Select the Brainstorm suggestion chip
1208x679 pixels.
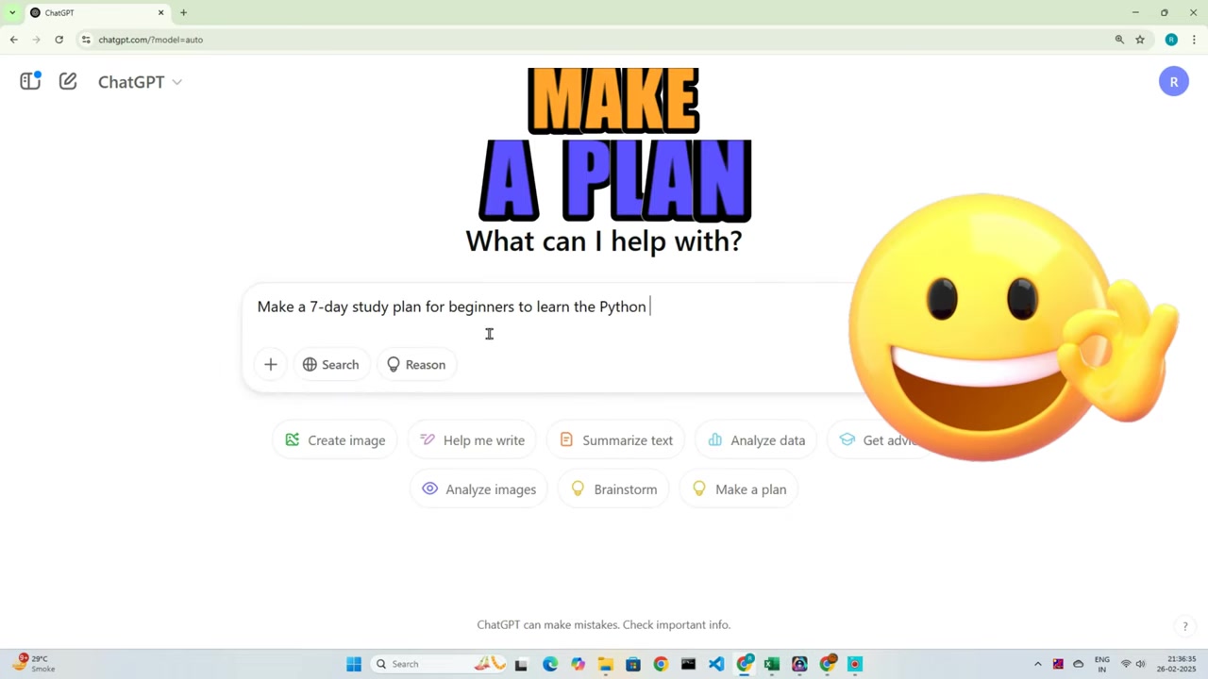613,489
